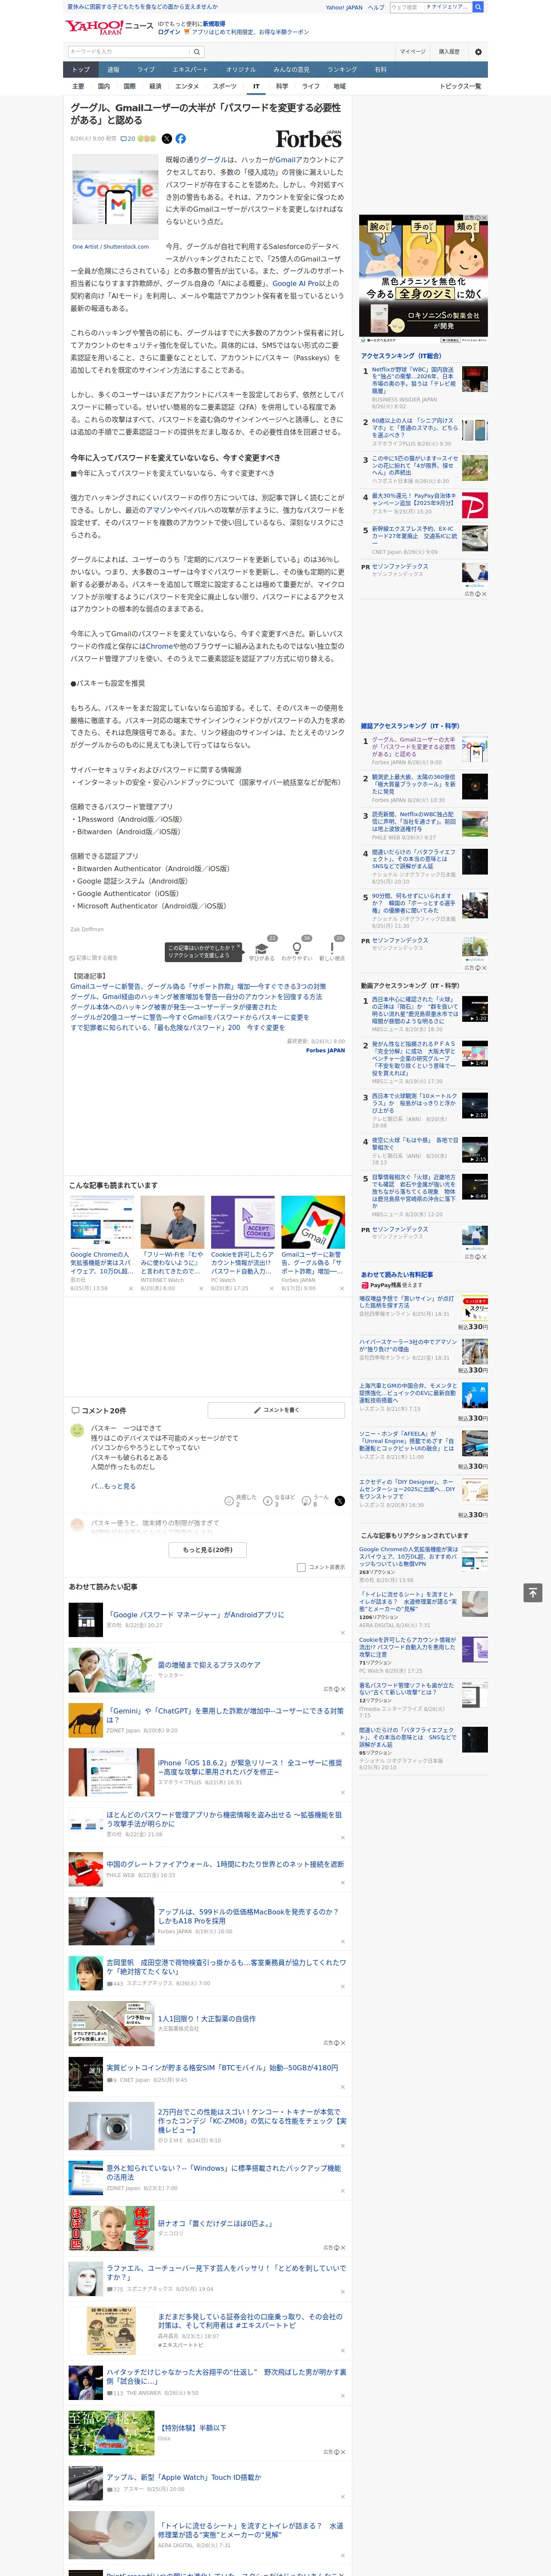Open the エクセディ「DIY Designer」paid article
The height and width of the screenshot is (2576, 551).
(407, 1489)
